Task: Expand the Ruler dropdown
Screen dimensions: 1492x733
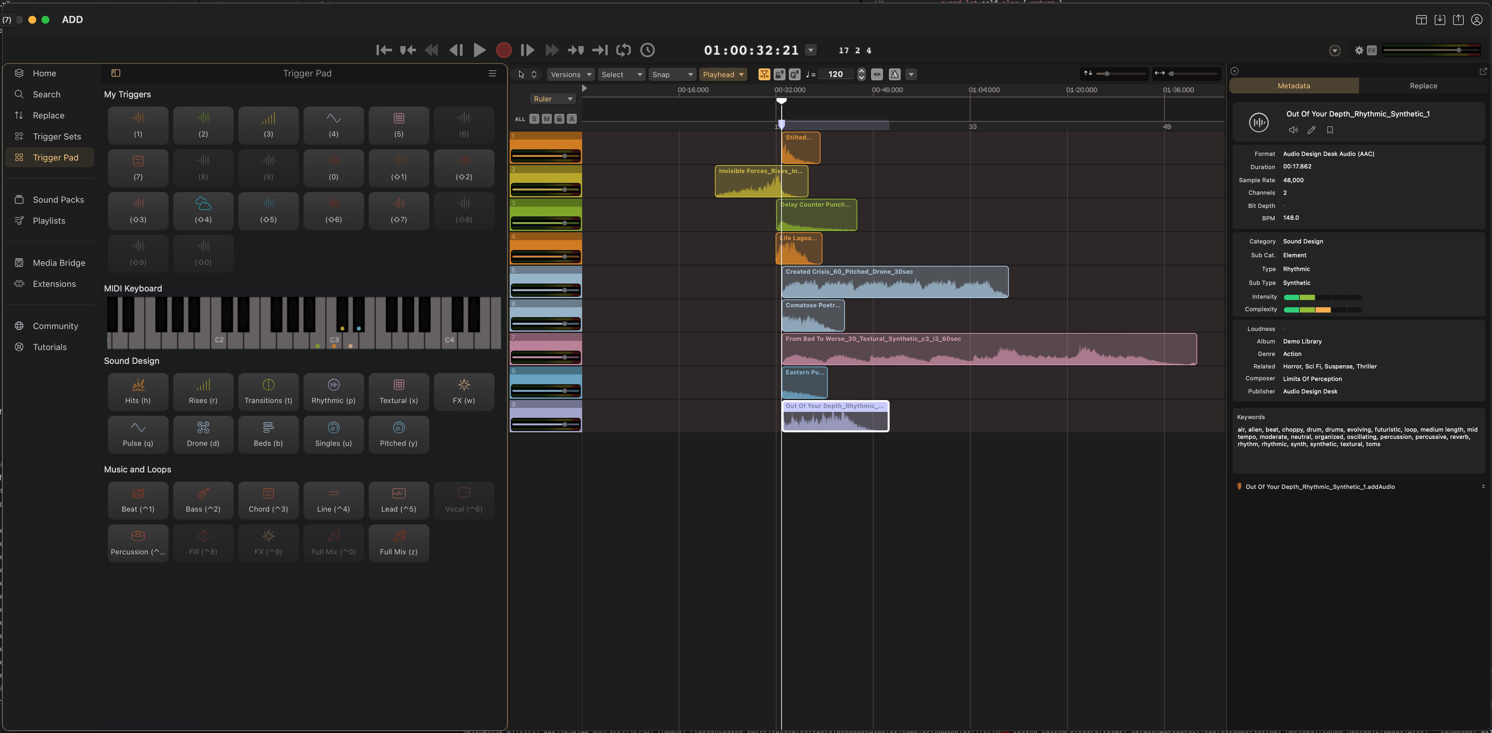Action: (x=552, y=99)
